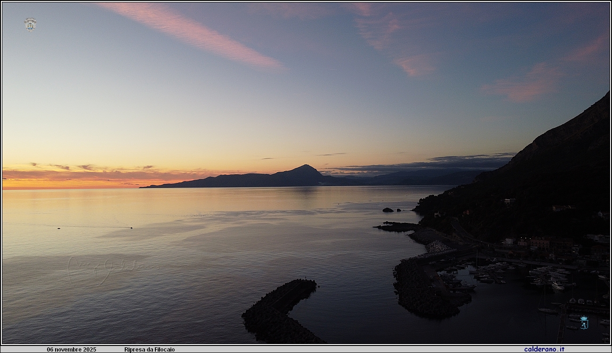Select the caption Ripresa da Filocaio
612x353 pixels.
[x=149, y=350]
